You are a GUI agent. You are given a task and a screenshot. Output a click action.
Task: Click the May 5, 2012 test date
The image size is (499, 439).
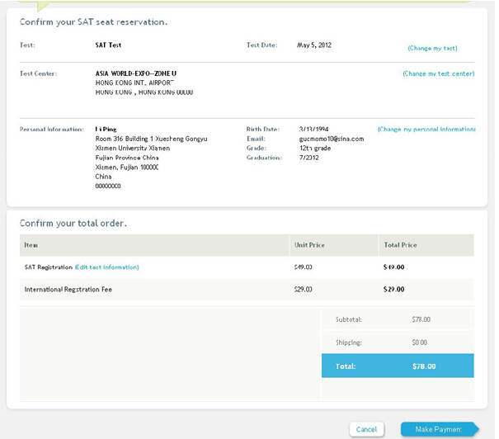316,45
